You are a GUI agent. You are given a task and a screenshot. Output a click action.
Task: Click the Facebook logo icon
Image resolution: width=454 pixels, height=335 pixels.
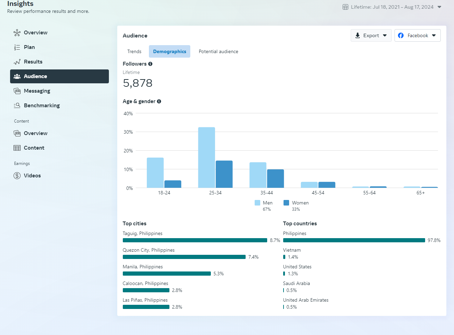401,35
